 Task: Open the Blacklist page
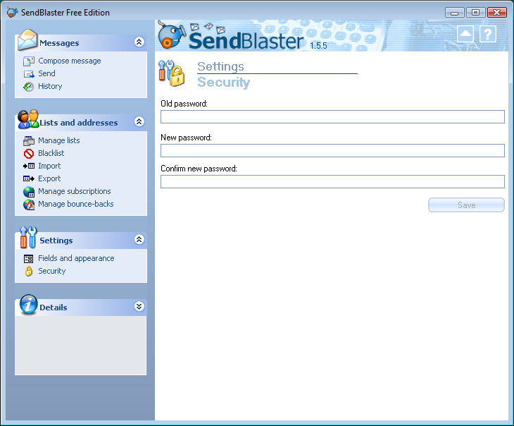[51, 153]
